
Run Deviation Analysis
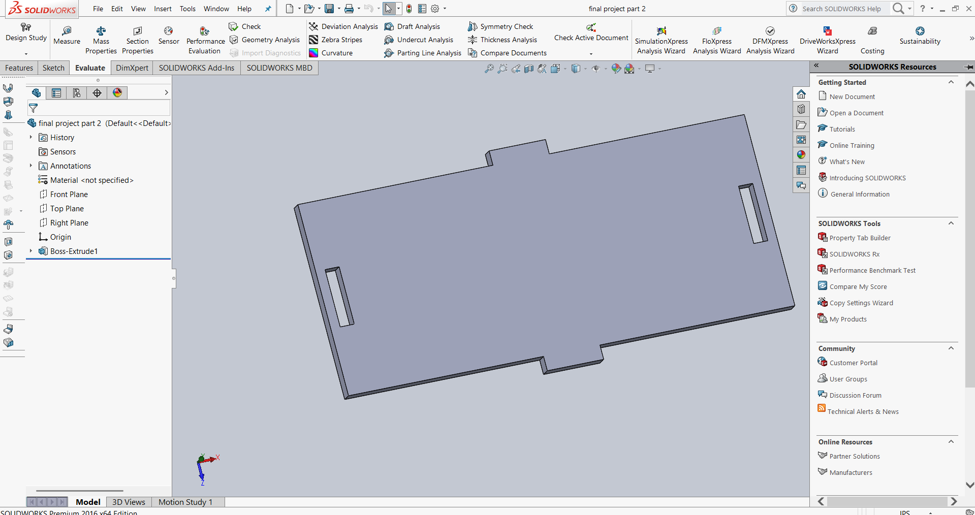pos(343,26)
